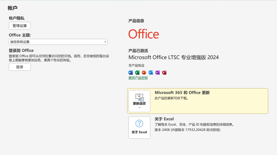Click the PowerPoint product icon
The image size is (277, 155).
coord(144,73)
